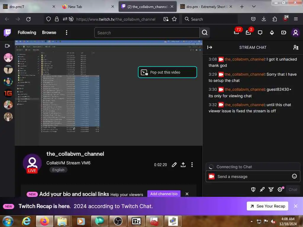Screen dimensions: 303x227
Task: Click into the Send a message field
Action: point(253,176)
